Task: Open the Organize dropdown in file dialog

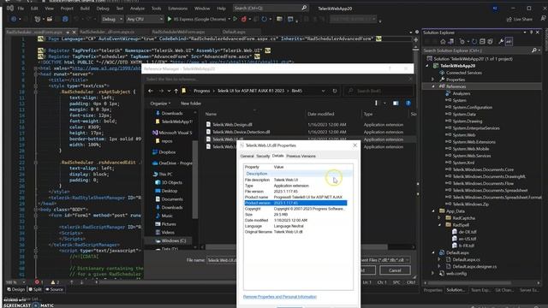Action: (x=160, y=104)
